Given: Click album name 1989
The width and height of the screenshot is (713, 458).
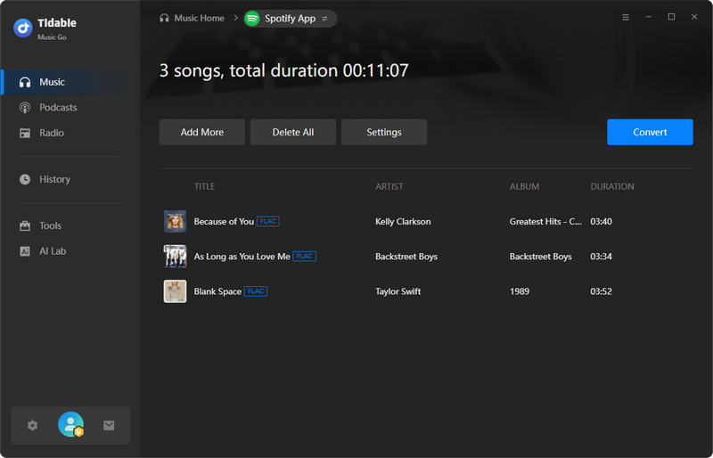Looking at the screenshot, I should click(x=520, y=291).
